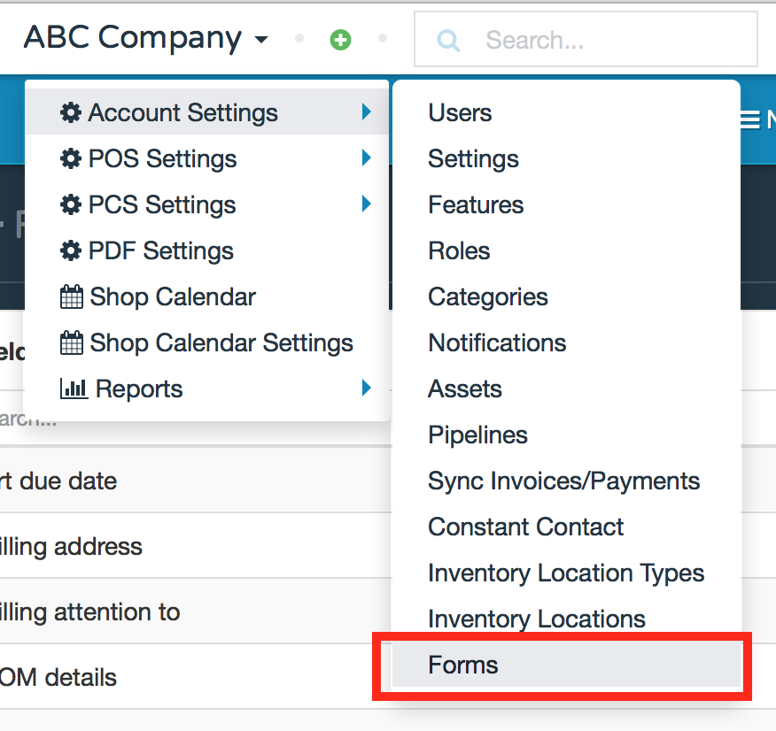This screenshot has height=731, width=776.
Task: Open Inventory Location Types settings
Action: tap(566, 573)
